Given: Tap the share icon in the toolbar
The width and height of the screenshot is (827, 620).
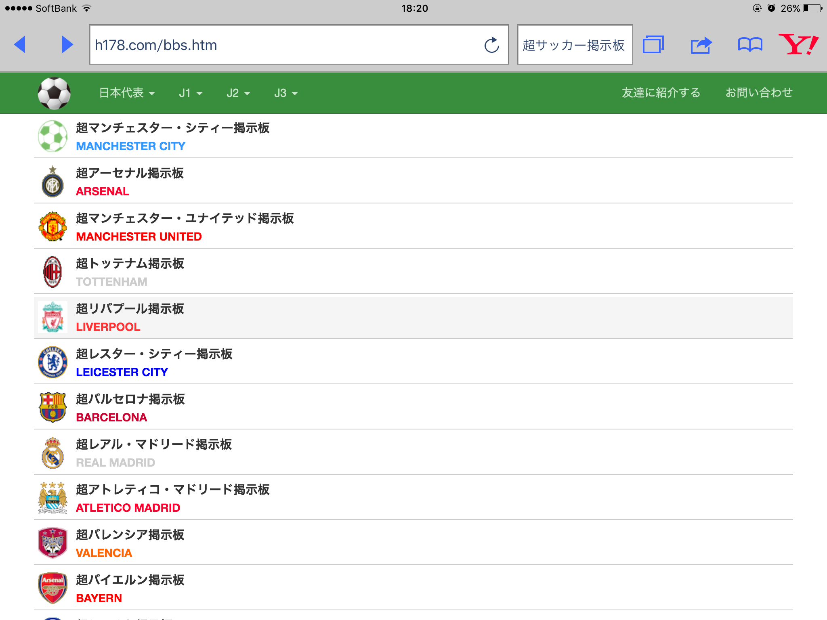Looking at the screenshot, I should point(701,45).
